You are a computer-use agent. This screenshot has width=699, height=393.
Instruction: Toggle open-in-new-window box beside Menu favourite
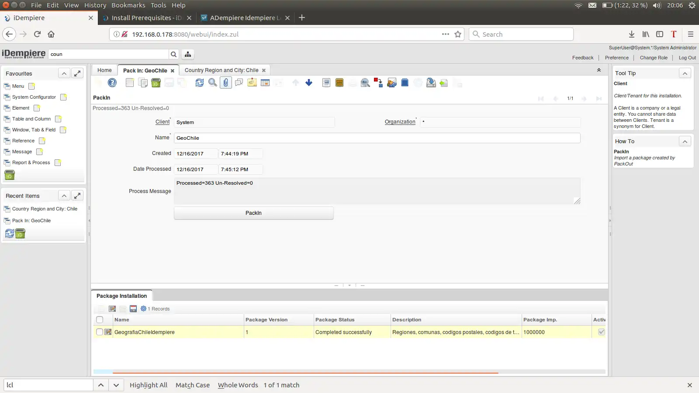31,86
